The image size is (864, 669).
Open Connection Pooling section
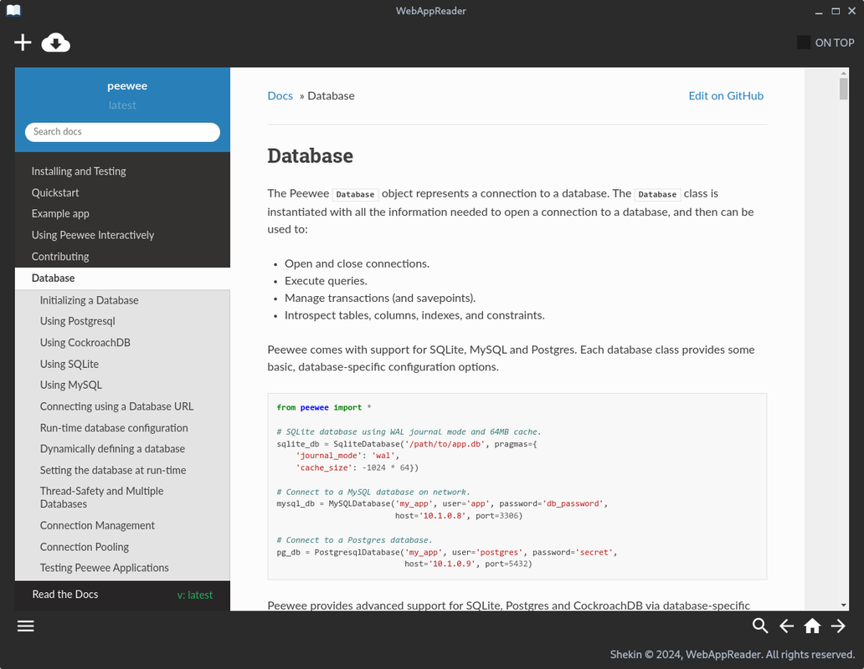coord(85,547)
